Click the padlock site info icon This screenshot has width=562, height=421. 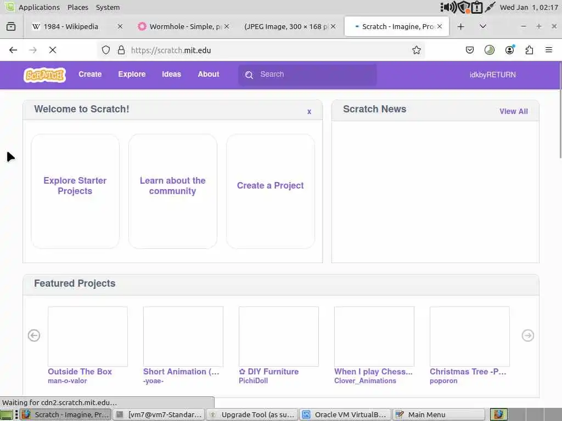point(121,50)
